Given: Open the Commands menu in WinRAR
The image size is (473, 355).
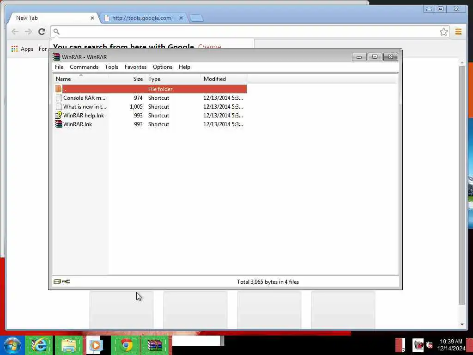Looking at the screenshot, I should (84, 67).
